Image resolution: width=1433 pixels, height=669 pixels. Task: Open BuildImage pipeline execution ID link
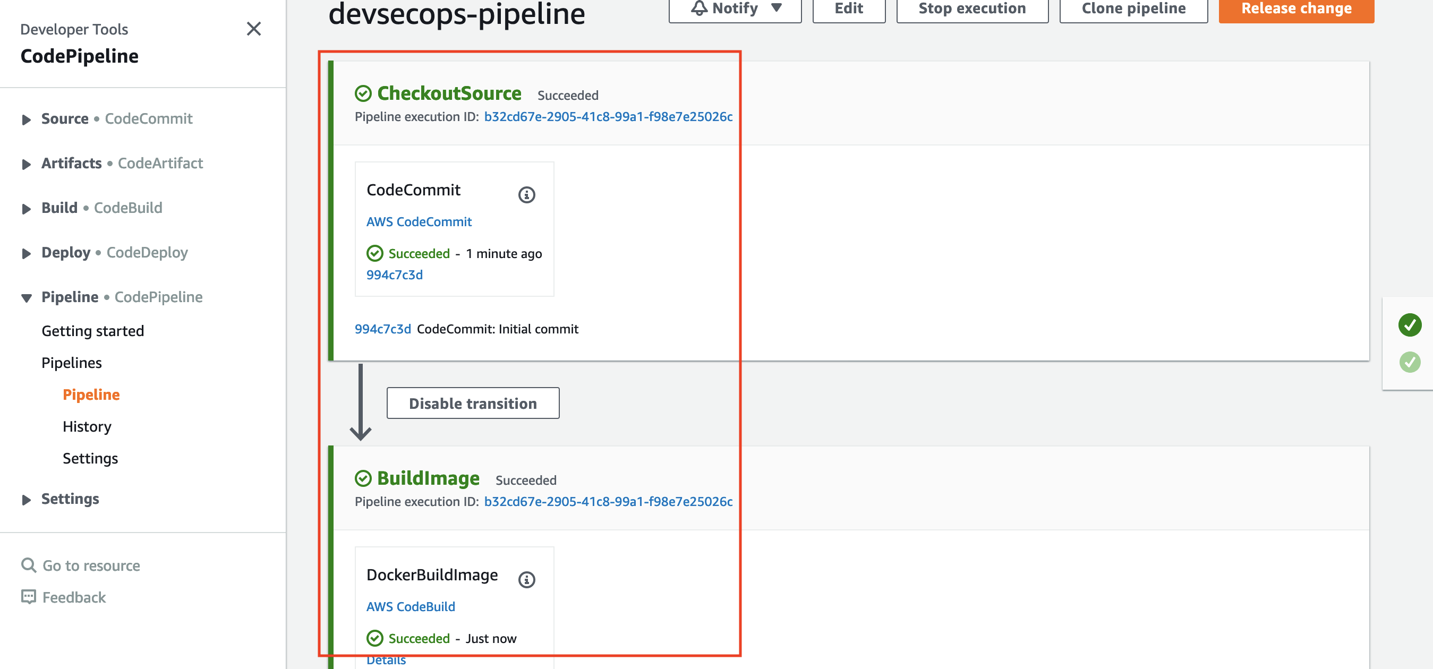pyautogui.click(x=608, y=501)
